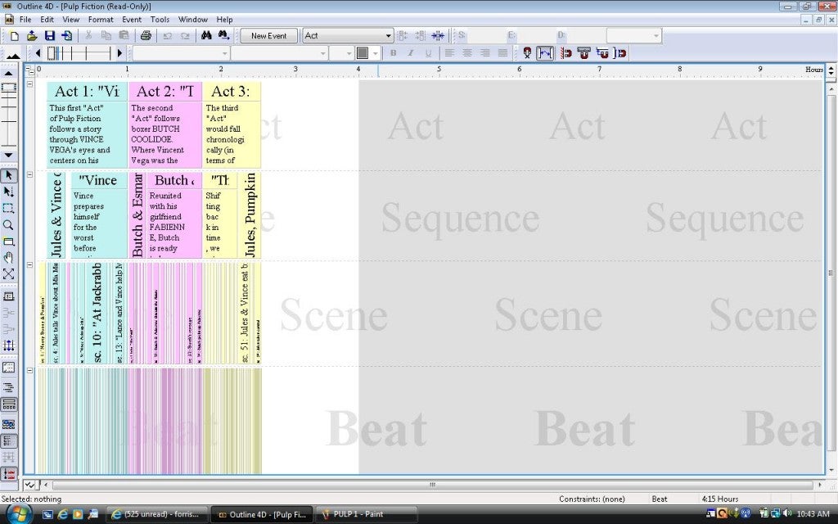This screenshot has width=838, height=524.
Task: Open a file with the folder icon
Action: click(x=32, y=36)
